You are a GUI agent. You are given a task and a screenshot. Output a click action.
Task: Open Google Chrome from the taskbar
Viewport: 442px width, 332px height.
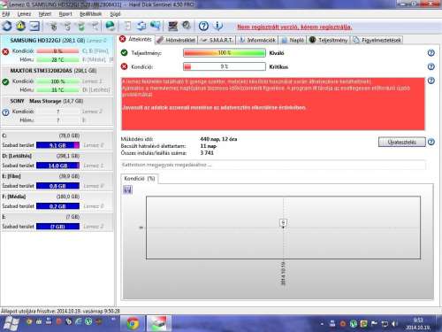pos(133,323)
